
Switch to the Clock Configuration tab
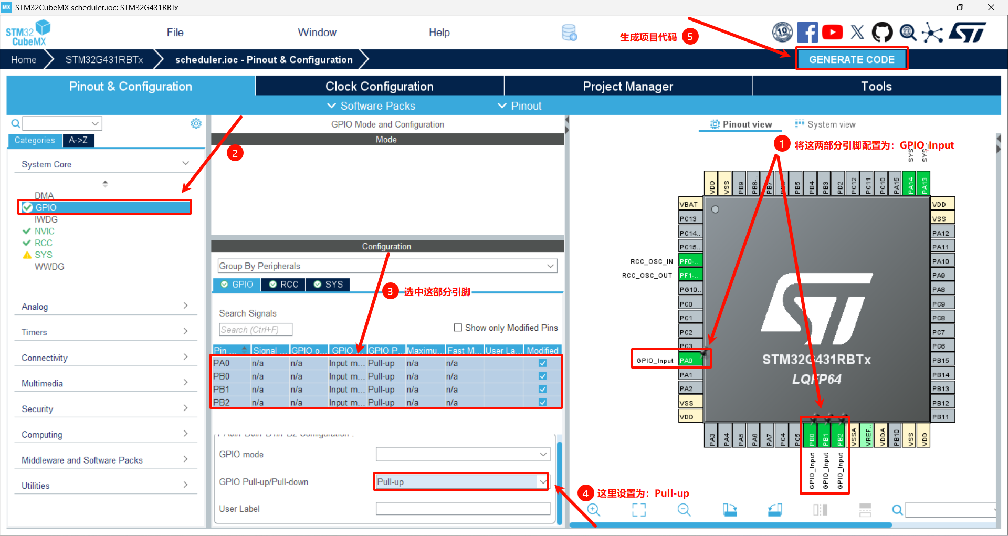tap(380, 86)
